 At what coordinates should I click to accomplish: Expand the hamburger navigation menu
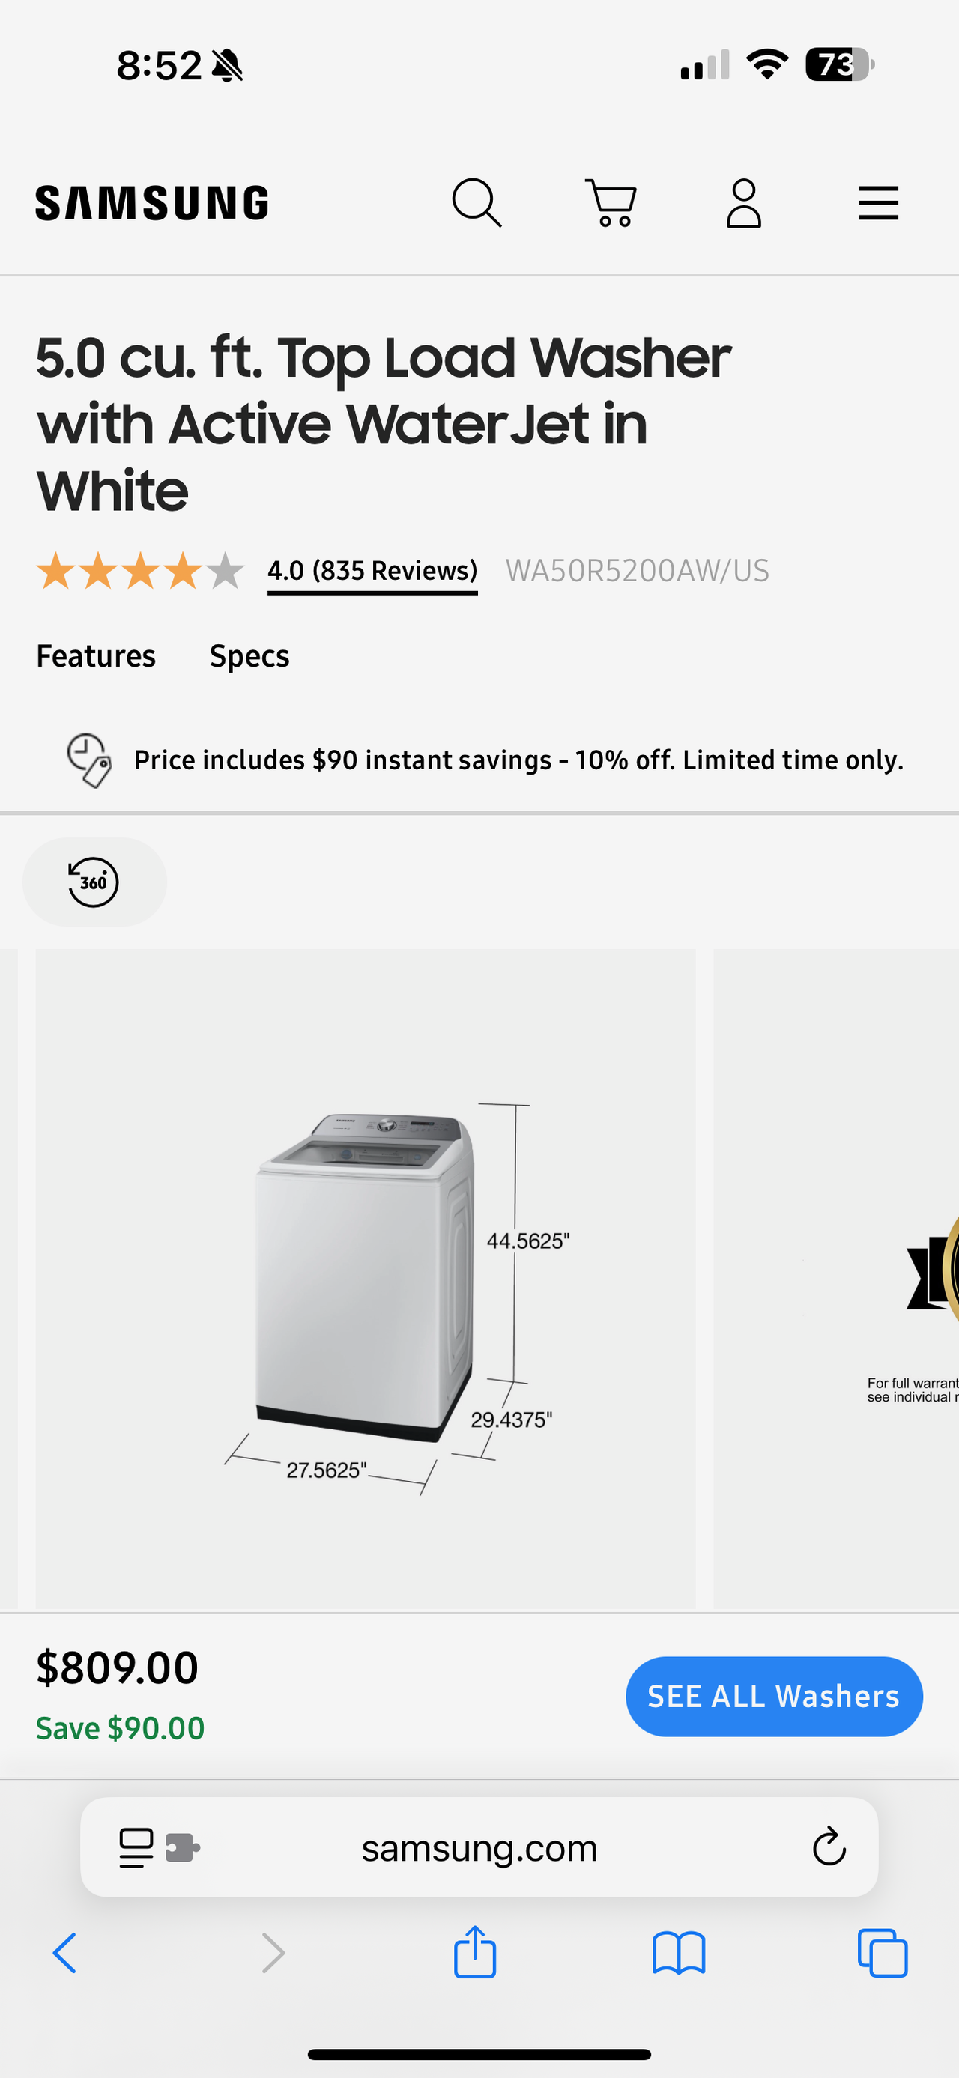coord(878,202)
